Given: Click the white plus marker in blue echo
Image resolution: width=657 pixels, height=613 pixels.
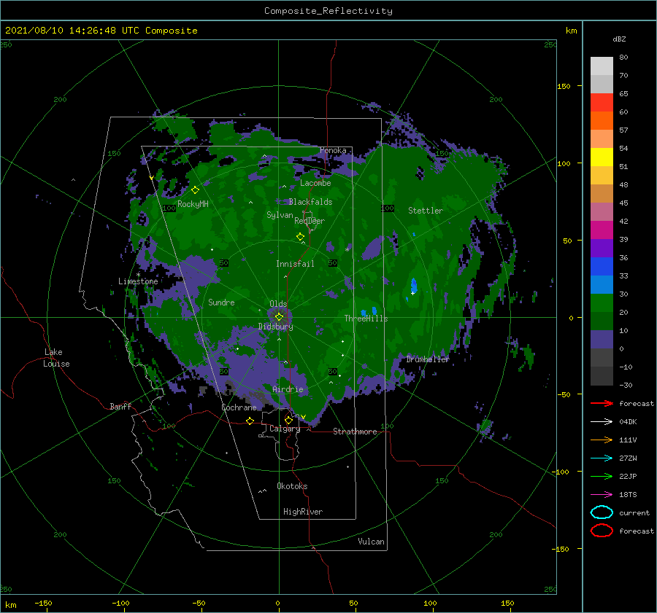Looking at the screenshot, I should click(x=412, y=293).
